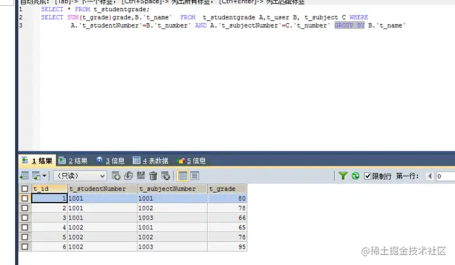Click the green refresh icon
Viewport: 455px width, 265px height.
click(355, 176)
